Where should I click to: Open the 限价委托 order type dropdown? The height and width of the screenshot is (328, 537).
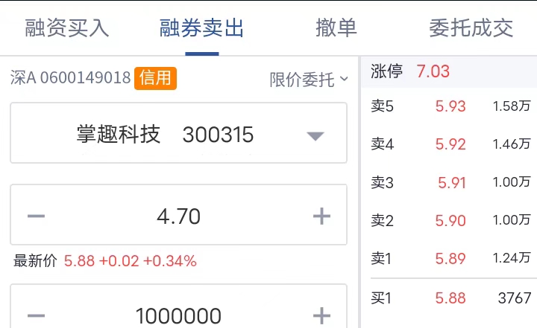click(309, 80)
